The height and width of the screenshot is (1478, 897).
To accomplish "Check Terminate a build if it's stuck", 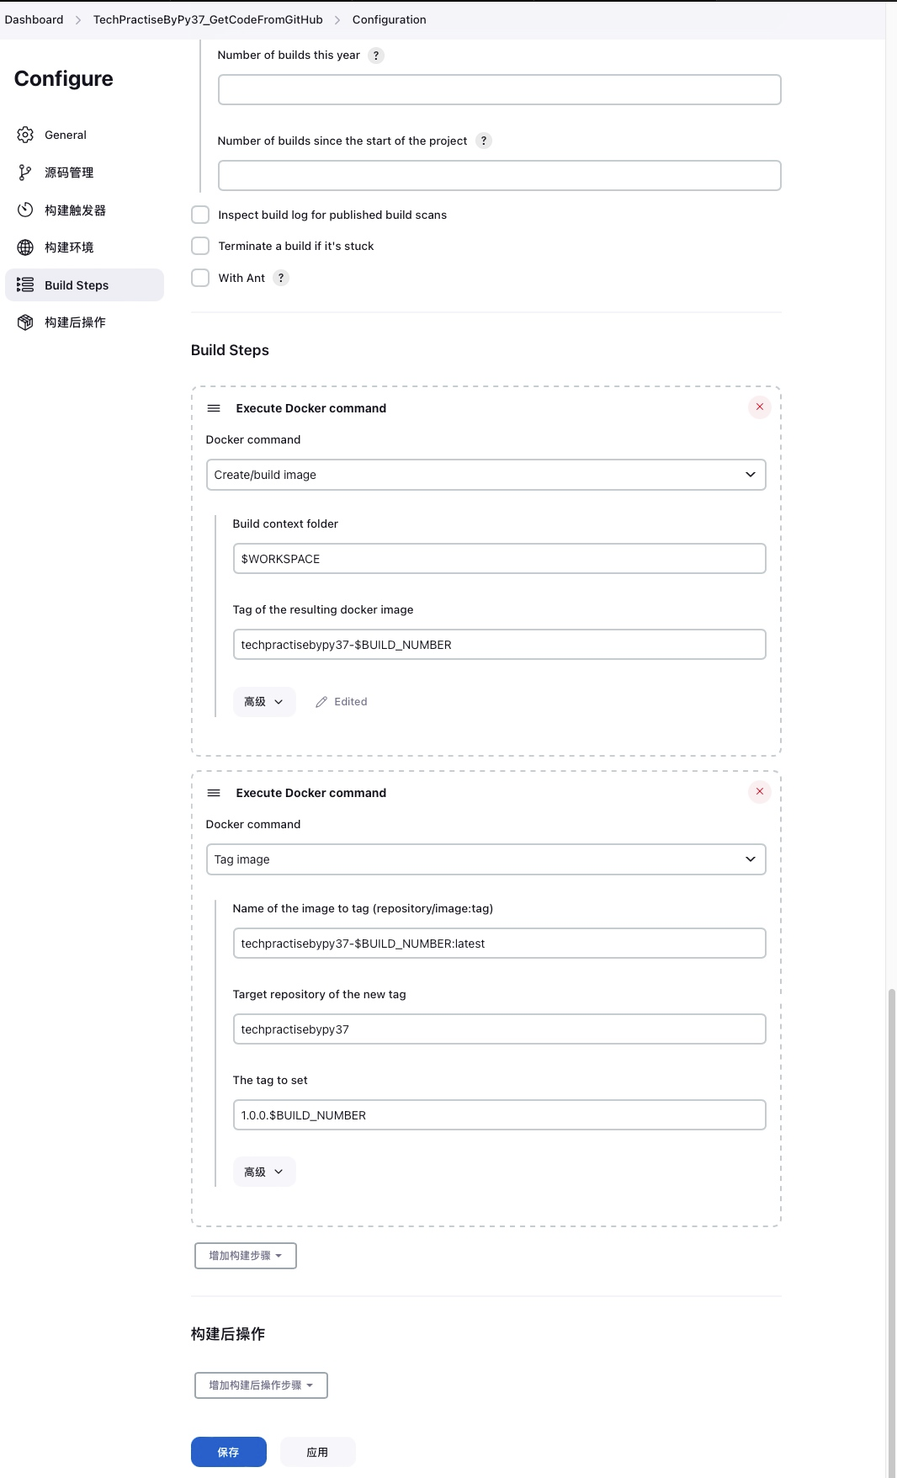I will (200, 246).
